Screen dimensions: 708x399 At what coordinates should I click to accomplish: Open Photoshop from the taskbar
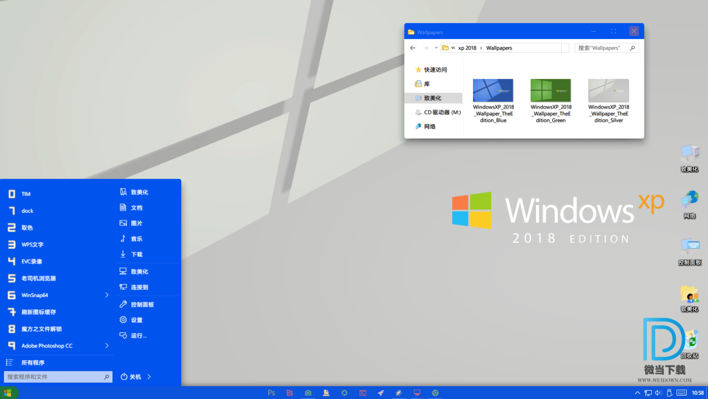point(271,393)
